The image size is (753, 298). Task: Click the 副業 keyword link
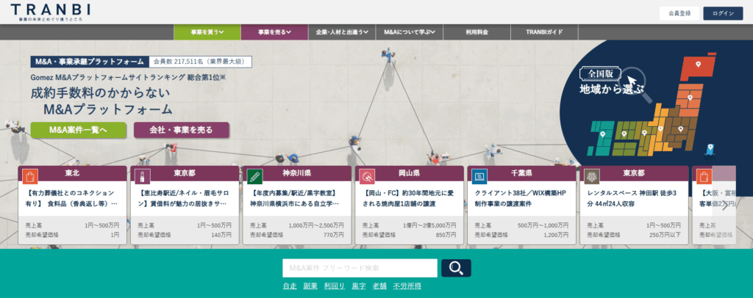click(x=310, y=286)
